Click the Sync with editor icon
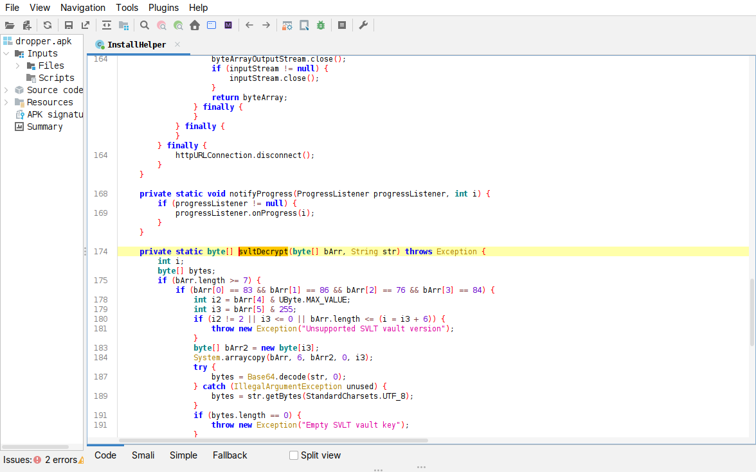756x472 pixels. tap(107, 25)
